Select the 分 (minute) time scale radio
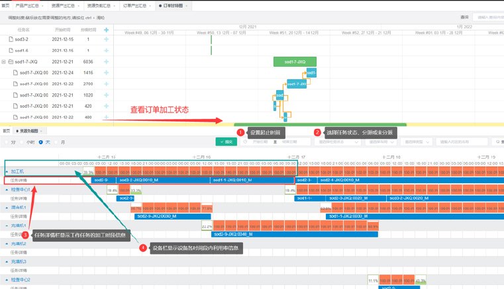Image resolution: width=504 pixels, height=289 pixels. pyautogui.click(x=6, y=142)
